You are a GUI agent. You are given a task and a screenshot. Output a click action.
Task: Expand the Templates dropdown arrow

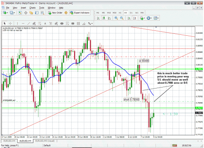[158, 18]
